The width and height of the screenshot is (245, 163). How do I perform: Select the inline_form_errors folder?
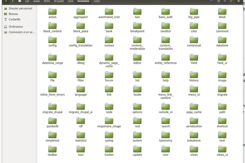(x=52, y=91)
